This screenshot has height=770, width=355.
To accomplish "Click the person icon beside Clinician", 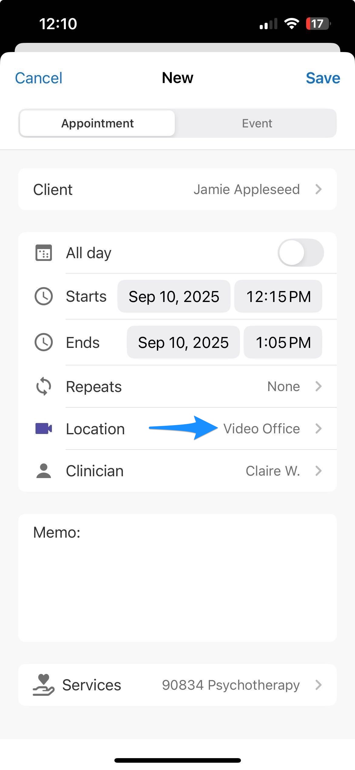I will point(43,470).
